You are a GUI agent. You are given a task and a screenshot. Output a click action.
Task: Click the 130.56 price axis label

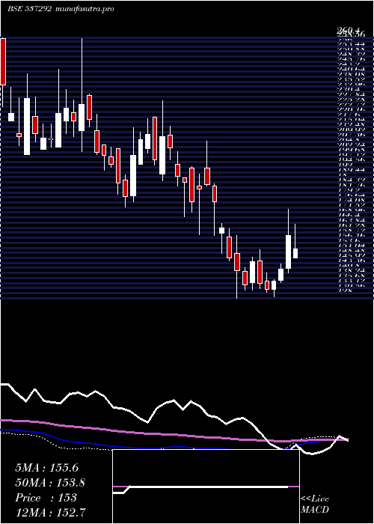352,285
